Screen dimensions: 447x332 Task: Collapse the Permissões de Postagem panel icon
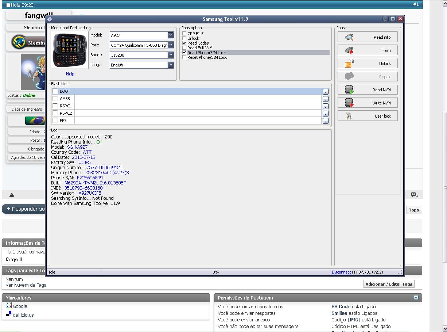click(x=416, y=298)
